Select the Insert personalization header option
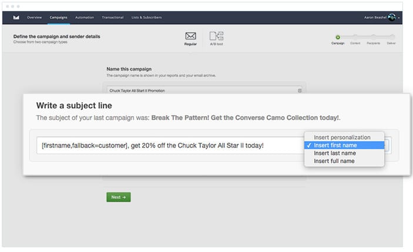 (x=342, y=137)
